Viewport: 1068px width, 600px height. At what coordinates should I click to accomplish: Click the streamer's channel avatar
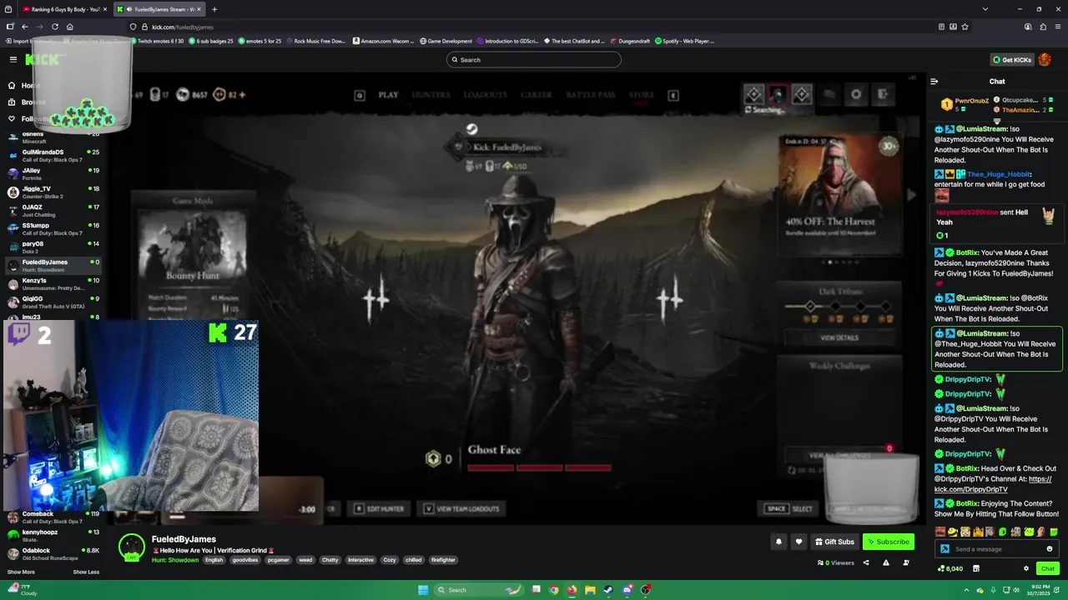click(132, 547)
